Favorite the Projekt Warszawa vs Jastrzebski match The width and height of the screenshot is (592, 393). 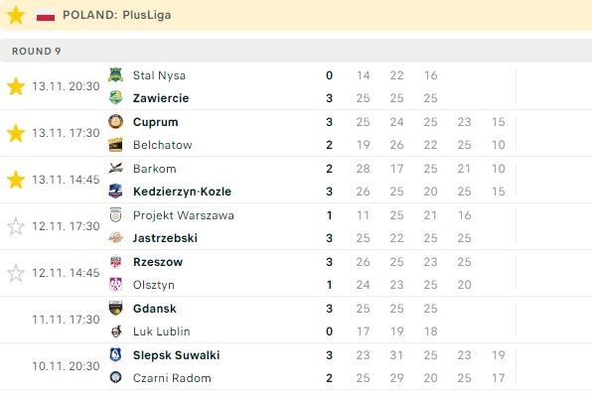pos(16,226)
